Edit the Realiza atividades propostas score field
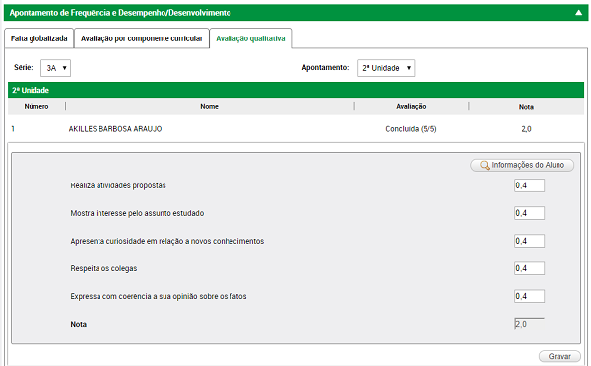This screenshot has height=366, width=591. coord(529,185)
